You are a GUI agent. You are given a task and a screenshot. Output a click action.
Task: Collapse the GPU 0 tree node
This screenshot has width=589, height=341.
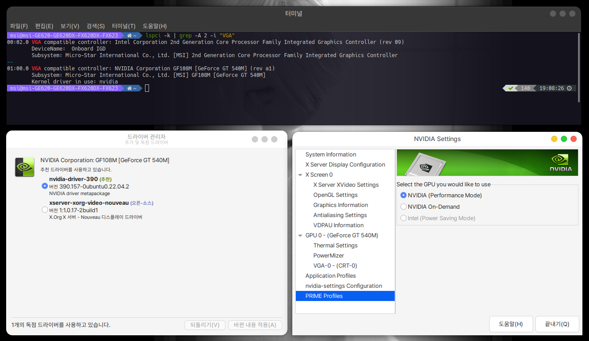[300, 236]
